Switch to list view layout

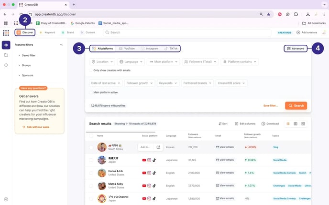coord(288,123)
